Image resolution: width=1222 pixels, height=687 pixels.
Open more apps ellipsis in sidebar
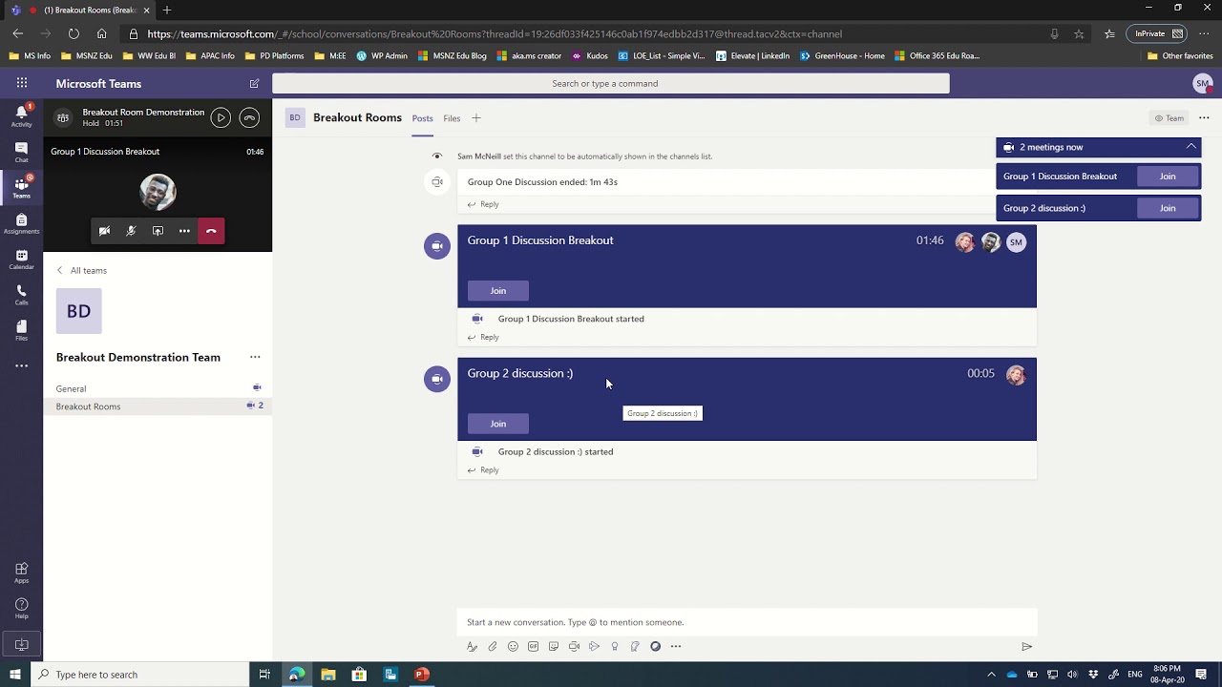click(21, 365)
